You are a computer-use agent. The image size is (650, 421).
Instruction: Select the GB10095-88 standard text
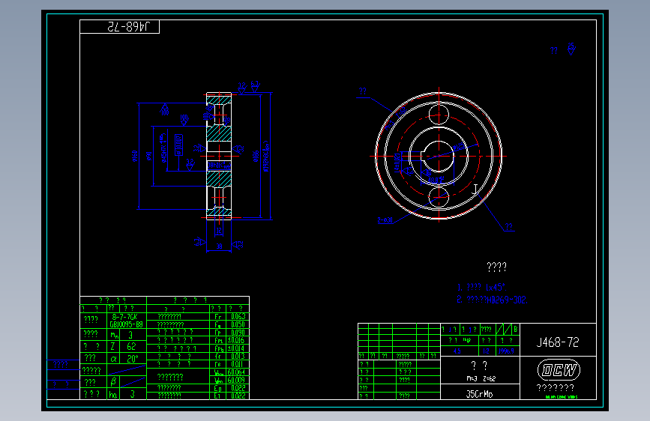click(127, 324)
